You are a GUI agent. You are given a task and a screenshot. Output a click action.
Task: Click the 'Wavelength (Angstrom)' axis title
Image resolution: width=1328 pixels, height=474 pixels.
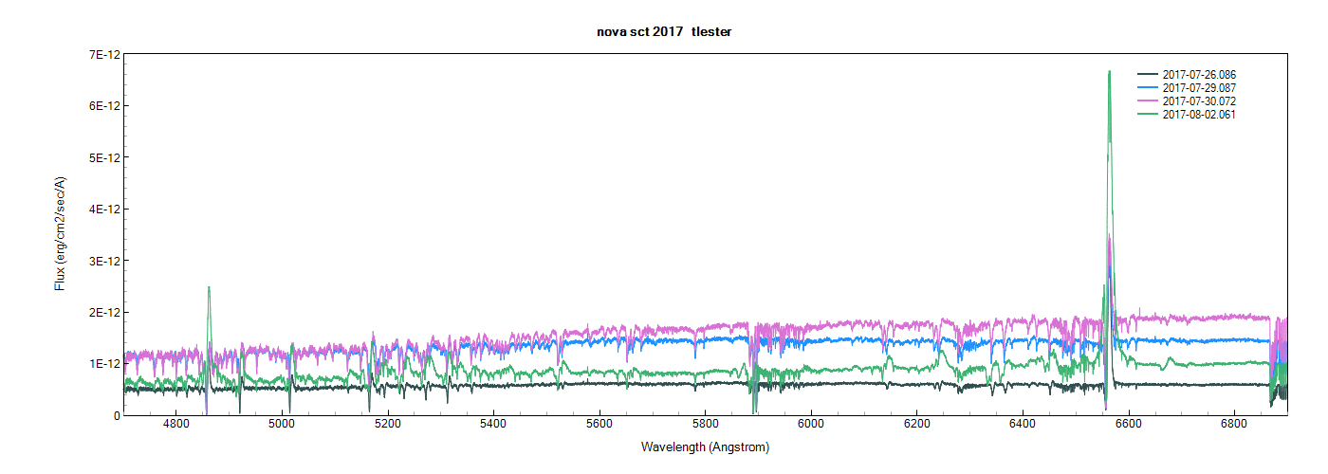[705, 447]
